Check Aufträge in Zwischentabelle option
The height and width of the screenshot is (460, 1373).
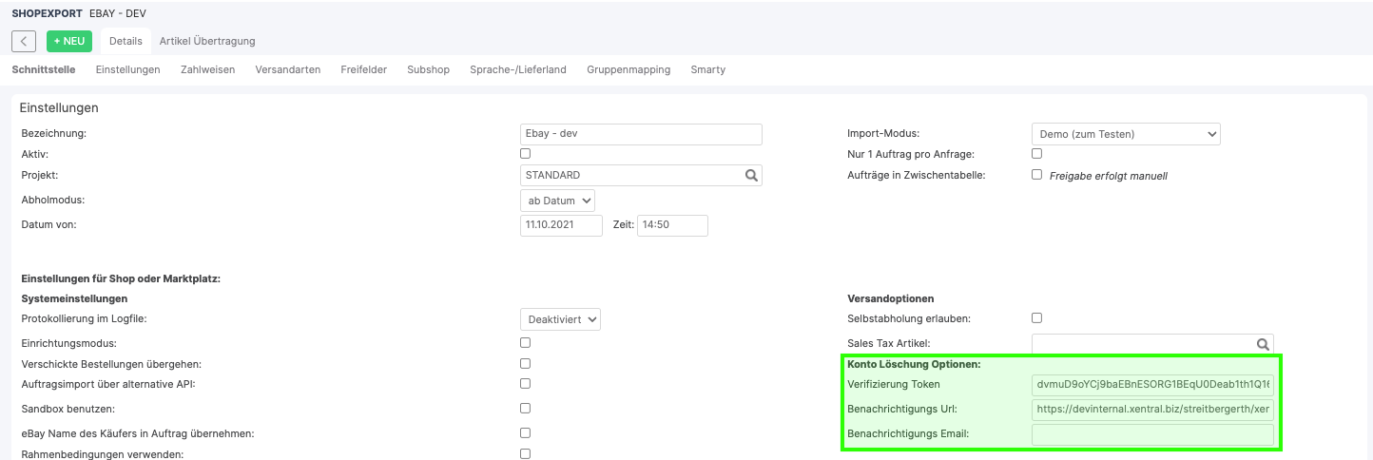[x=1036, y=175]
